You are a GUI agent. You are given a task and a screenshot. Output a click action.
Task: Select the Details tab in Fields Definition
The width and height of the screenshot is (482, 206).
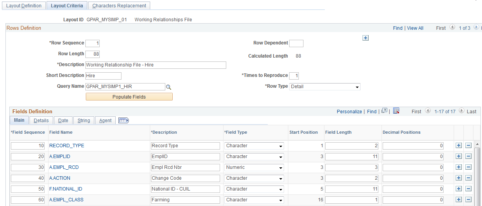pyautogui.click(x=41, y=121)
